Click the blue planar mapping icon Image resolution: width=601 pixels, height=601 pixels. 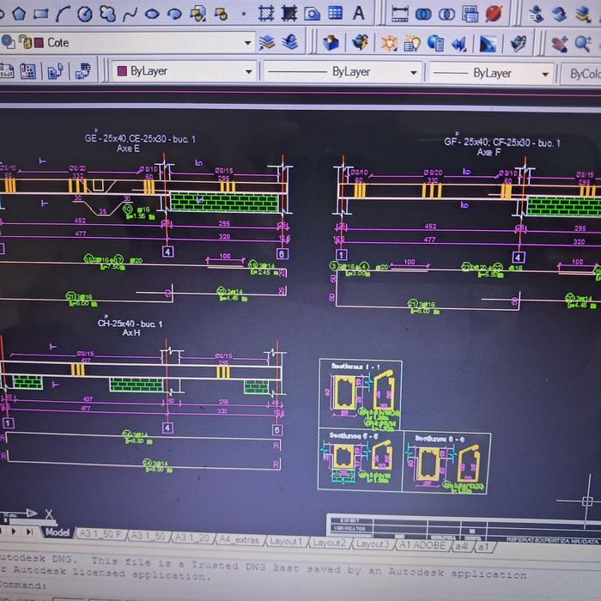[x=459, y=44]
